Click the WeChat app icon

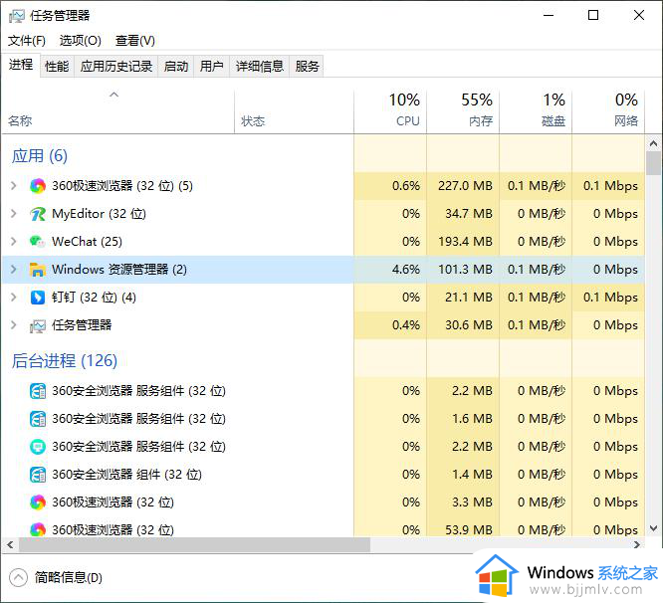click(x=38, y=242)
